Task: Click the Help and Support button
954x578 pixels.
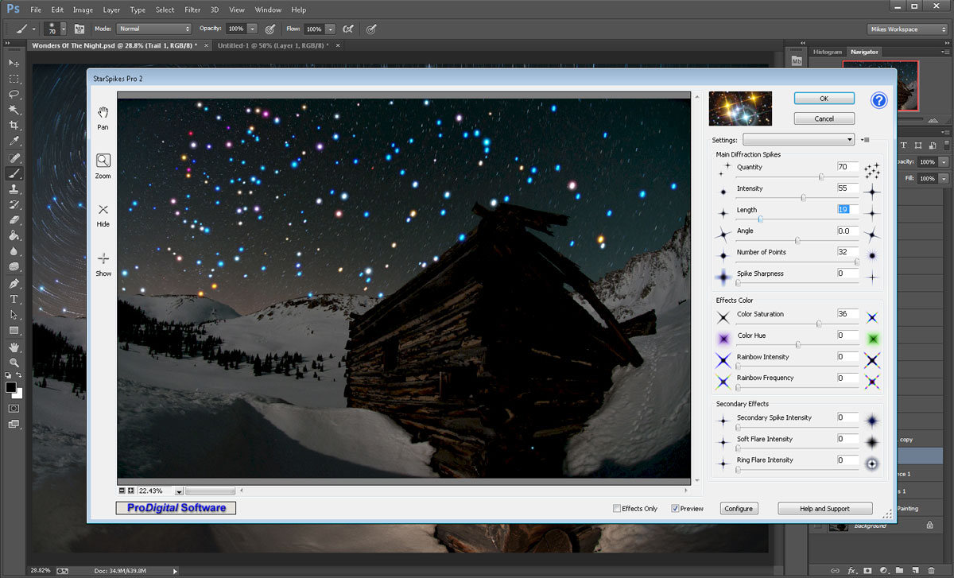Action: [825, 508]
